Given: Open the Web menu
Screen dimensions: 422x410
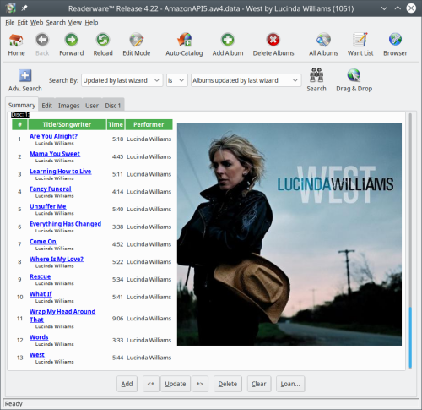Looking at the screenshot, I should point(36,23).
